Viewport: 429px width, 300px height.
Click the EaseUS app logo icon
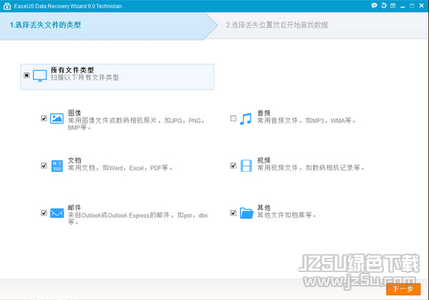point(7,6)
